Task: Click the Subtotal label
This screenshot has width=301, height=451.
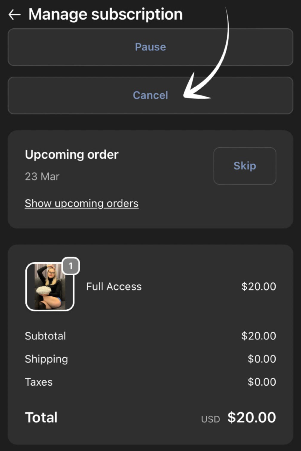Action: click(x=45, y=336)
